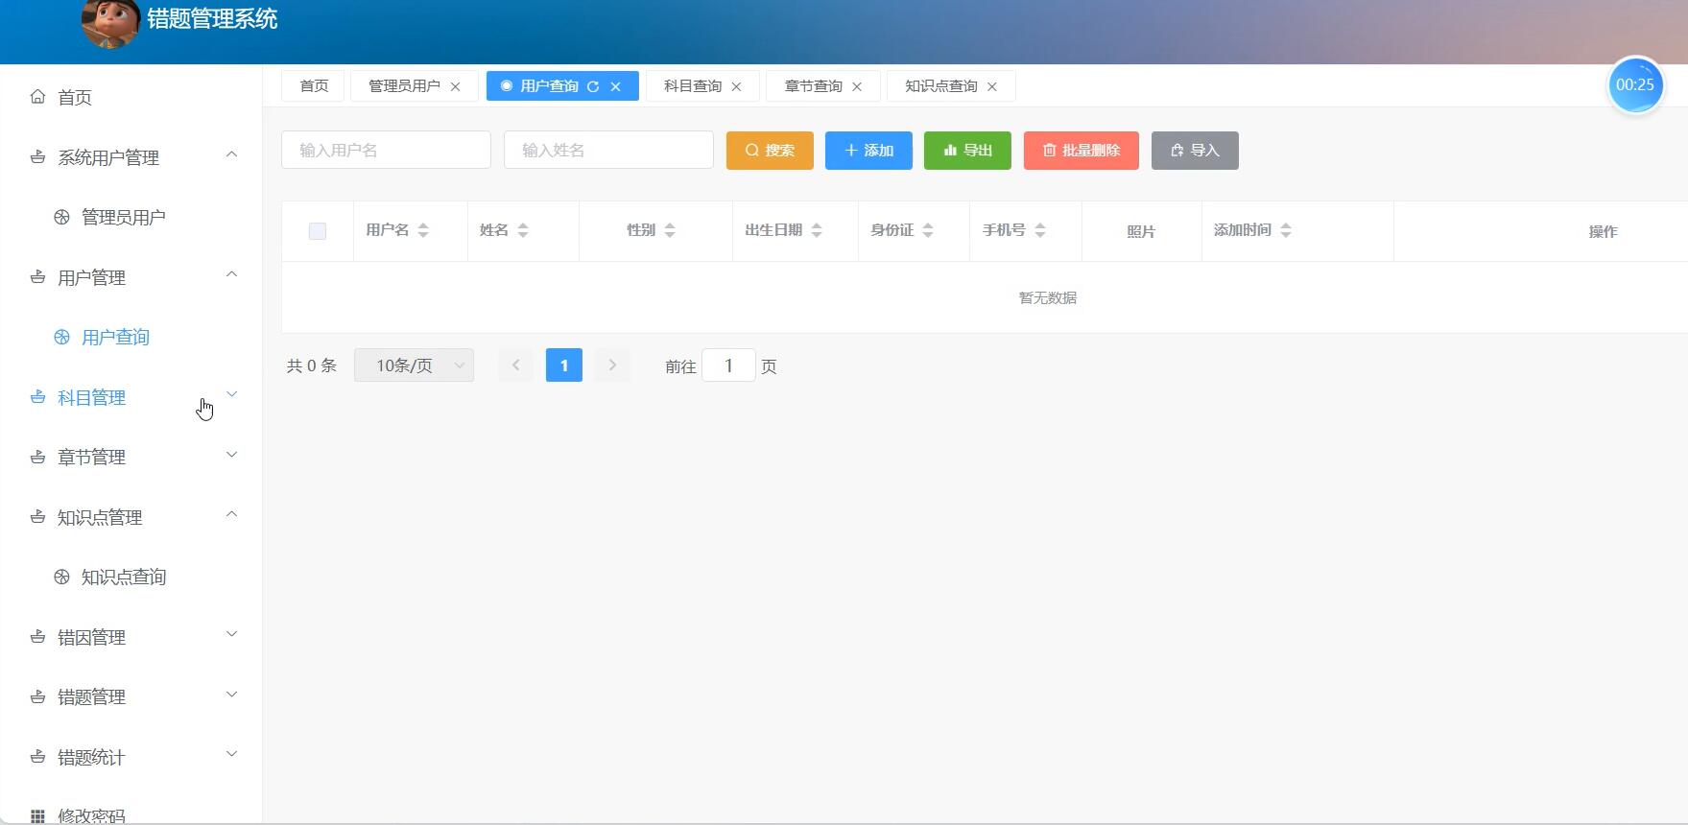Close the 章节查询 tab
Screen dimensions: 1688x825
(x=857, y=86)
